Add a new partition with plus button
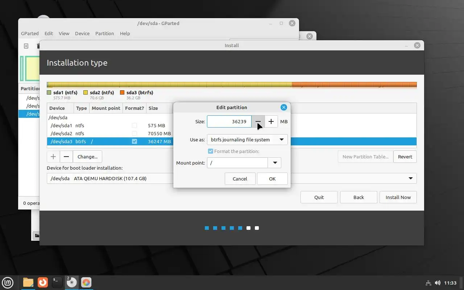The image size is (464, 290). coord(53,157)
